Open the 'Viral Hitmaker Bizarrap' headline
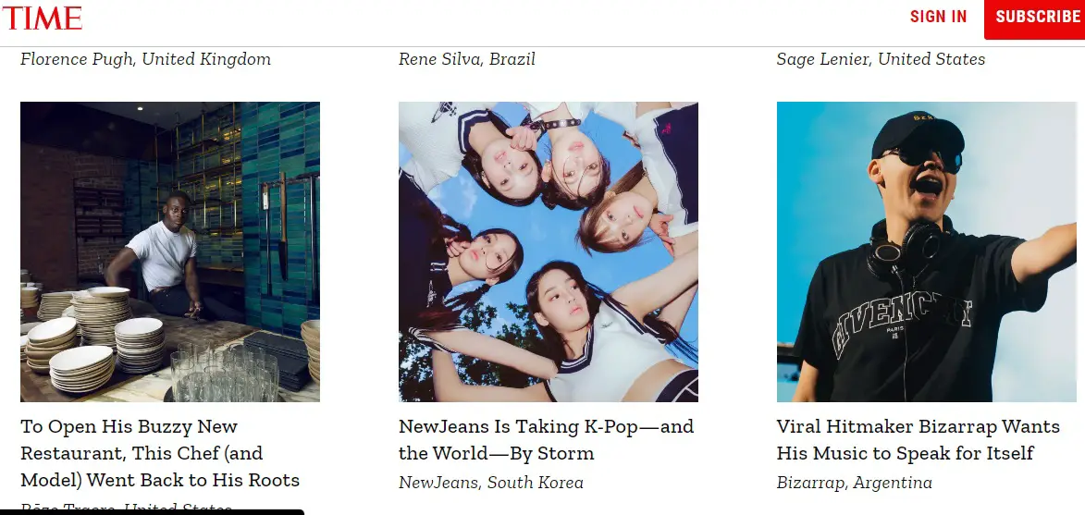 [918, 440]
